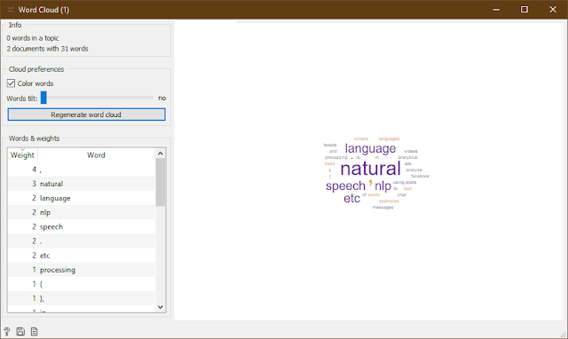The height and width of the screenshot is (339, 568).
Task: Select the 'nlp' row in list
Action: click(x=82, y=212)
